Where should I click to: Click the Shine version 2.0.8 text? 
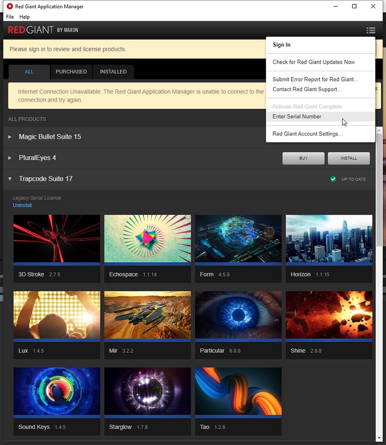click(x=316, y=351)
